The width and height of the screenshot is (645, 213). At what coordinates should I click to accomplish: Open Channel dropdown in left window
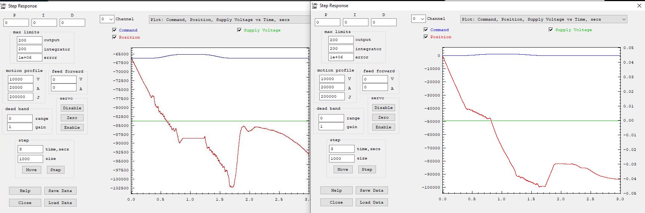click(107, 19)
